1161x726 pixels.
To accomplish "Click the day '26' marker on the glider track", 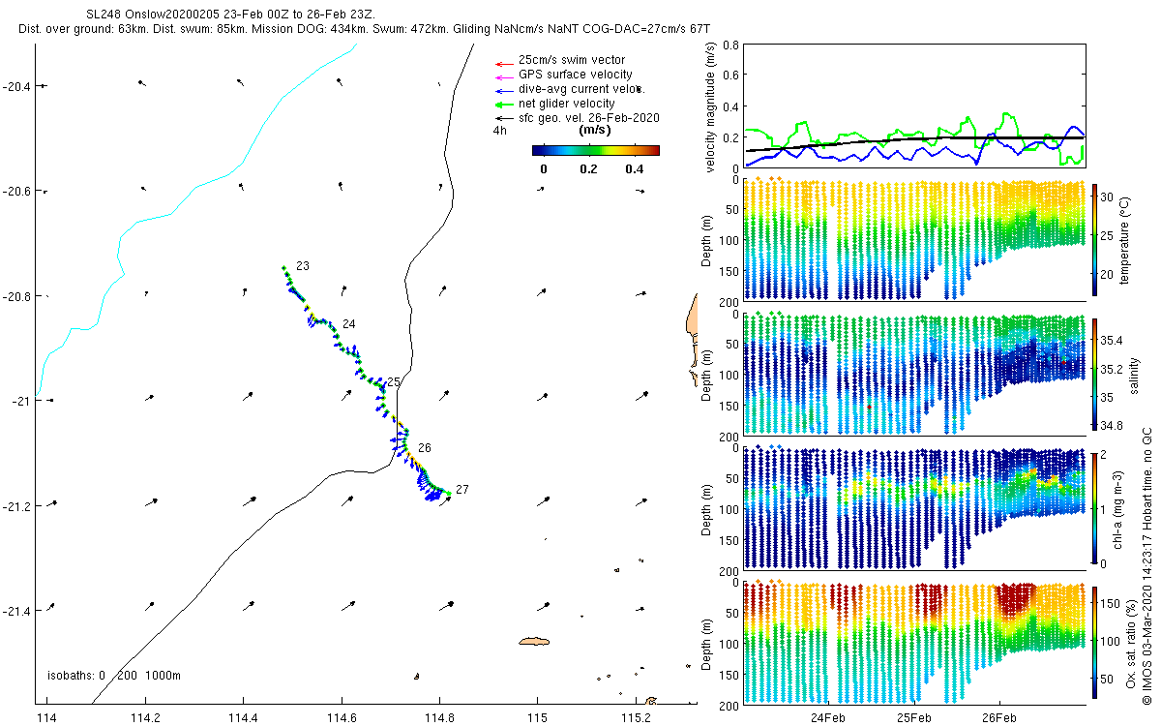I will [425, 448].
